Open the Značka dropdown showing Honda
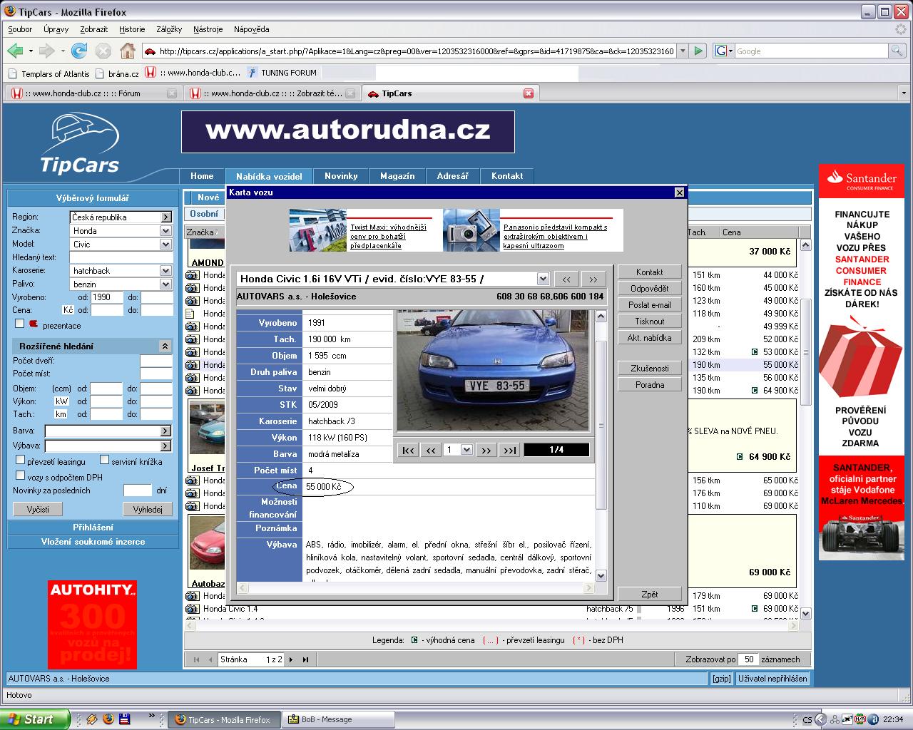The image size is (913, 730). (165, 231)
